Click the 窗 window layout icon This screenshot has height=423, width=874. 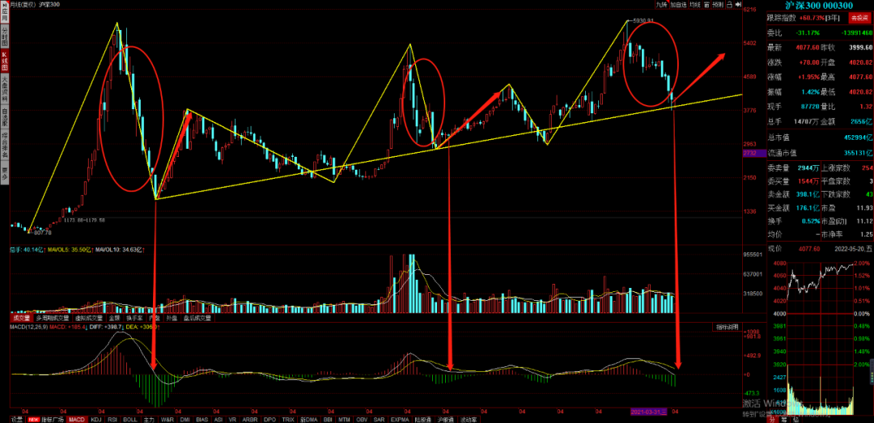[706, 5]
